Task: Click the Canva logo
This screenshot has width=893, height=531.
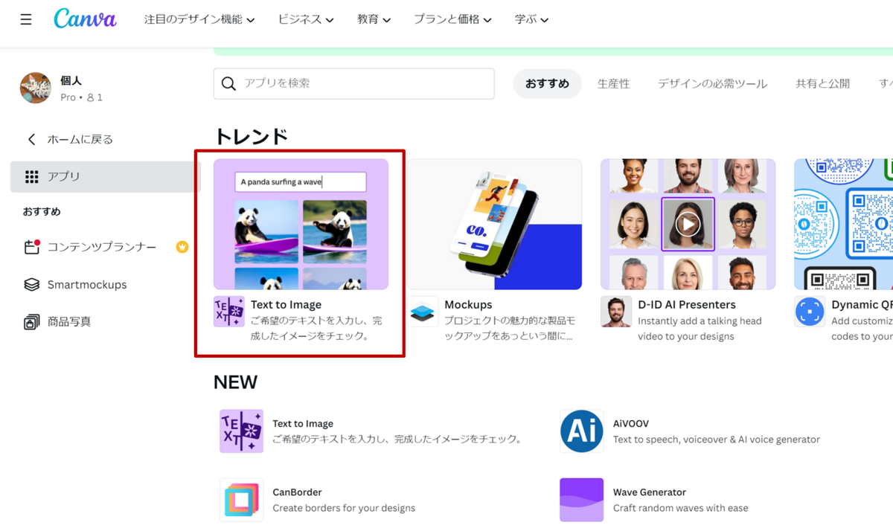Action: [x=85, y=19]
